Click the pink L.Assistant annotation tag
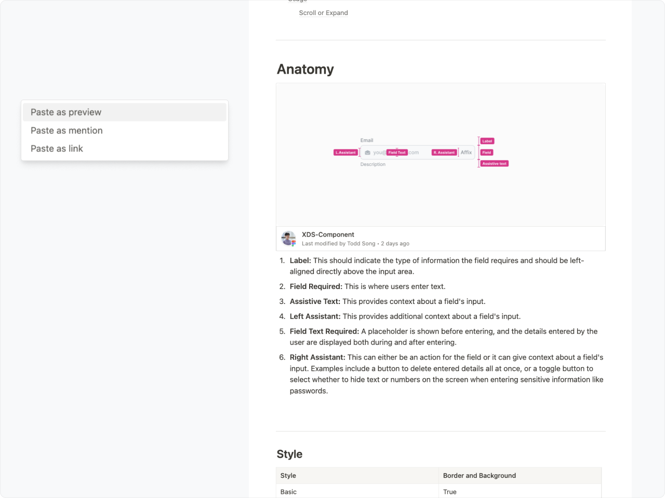 coord(346,153)
